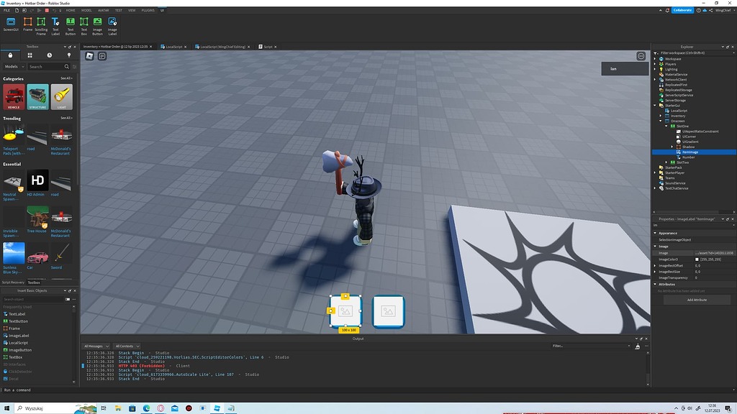Insert a Scrolling Frame element
Image resolution: width=737 pixels, height=414 pixels.
41,26
